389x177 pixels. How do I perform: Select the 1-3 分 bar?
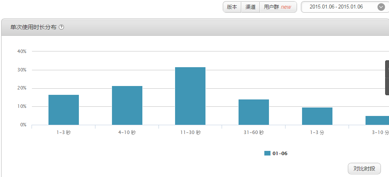tap(317, 116)
